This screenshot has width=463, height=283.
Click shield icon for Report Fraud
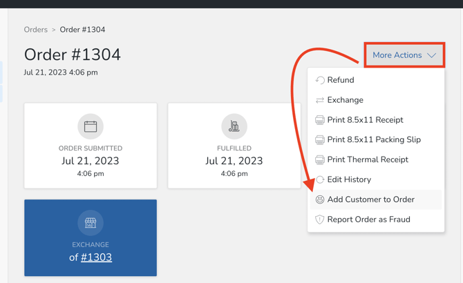[x=320, y=219]
